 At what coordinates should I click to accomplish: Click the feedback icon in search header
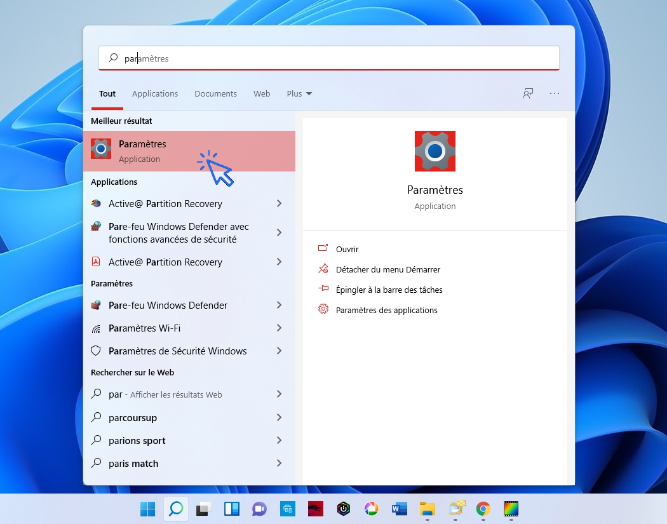tap(528, 93)
